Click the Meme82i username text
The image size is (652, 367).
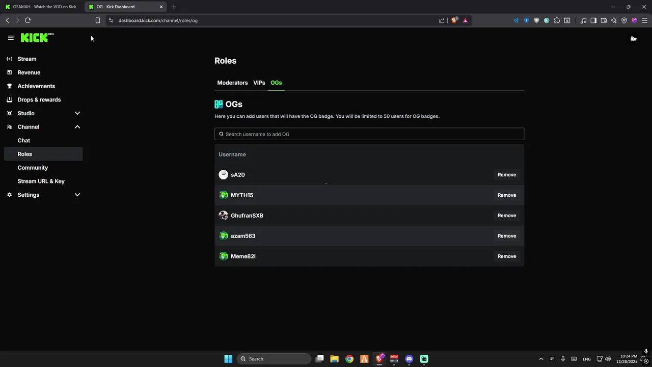tap(243, 256)
